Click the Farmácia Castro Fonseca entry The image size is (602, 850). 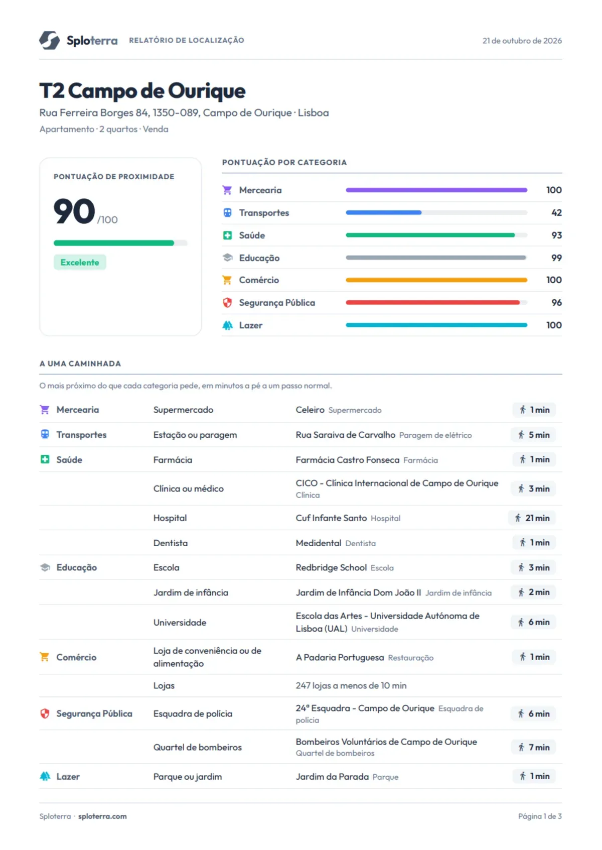click(348, 460)
